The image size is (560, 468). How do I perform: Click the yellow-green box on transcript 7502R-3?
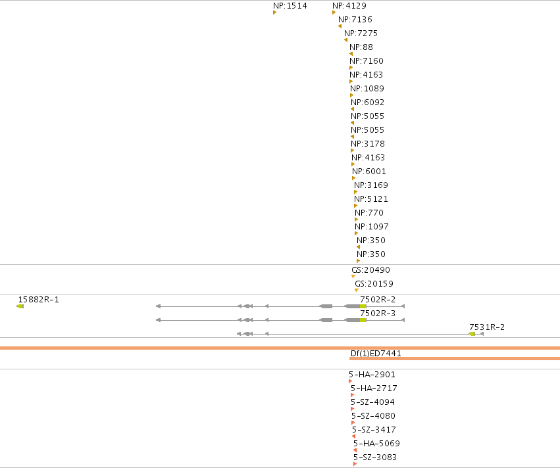pos(363,320)
